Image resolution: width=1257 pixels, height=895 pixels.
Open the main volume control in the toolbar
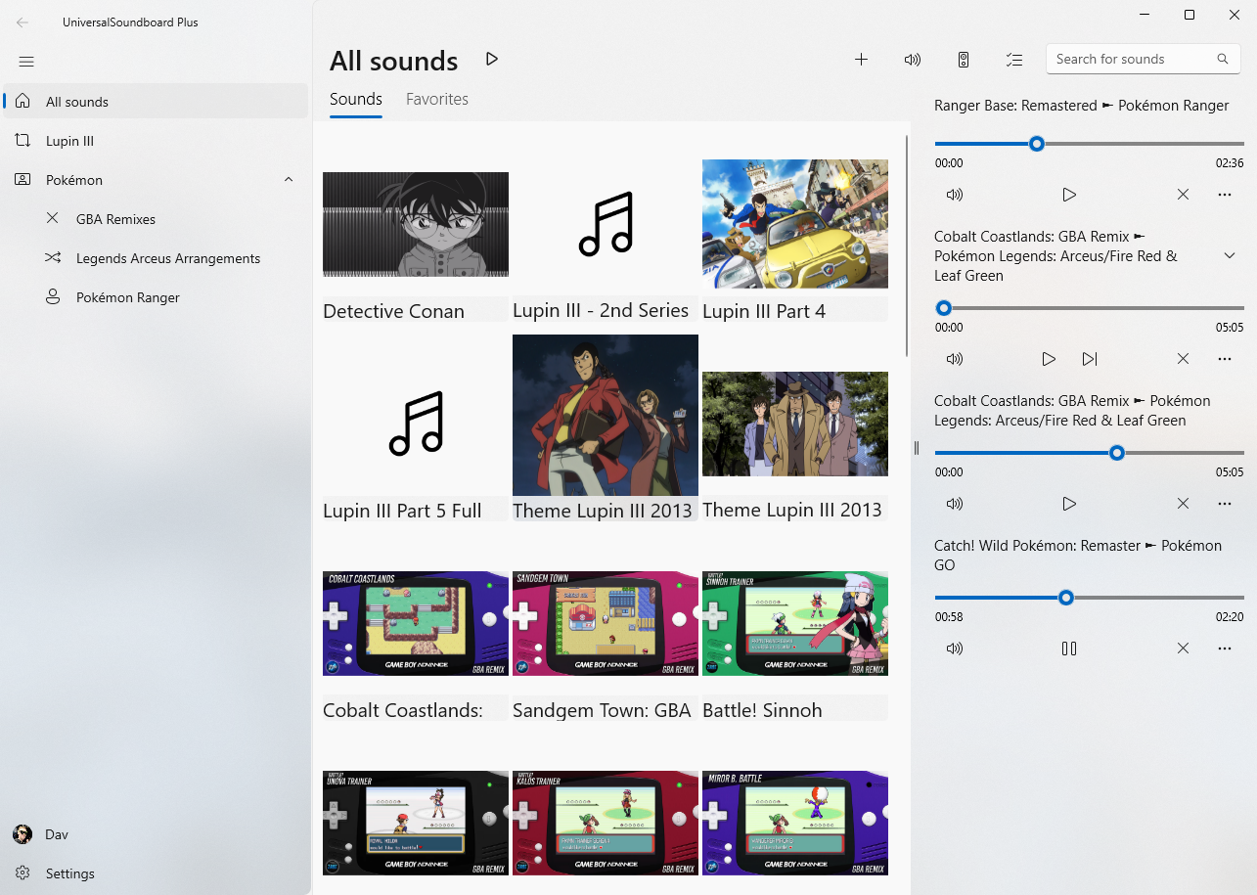pyautogui.click(x=912, y=60)
